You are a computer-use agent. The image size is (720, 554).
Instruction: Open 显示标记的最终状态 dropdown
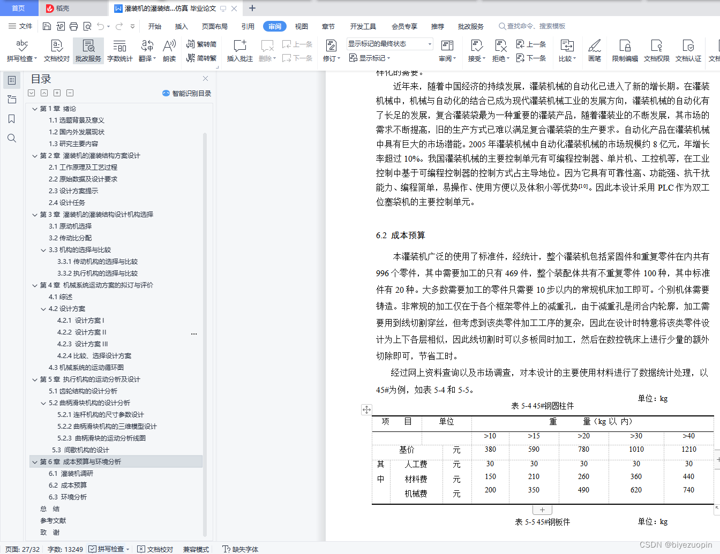pyautogui.click(x=389, y=44)
